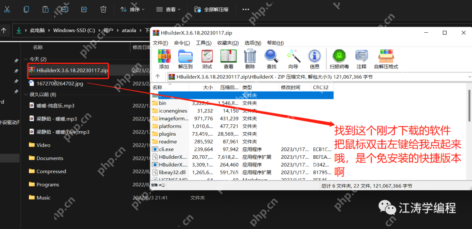Select the HBuilderX.3.6.18.20230117.zip file

coord(72,70)
